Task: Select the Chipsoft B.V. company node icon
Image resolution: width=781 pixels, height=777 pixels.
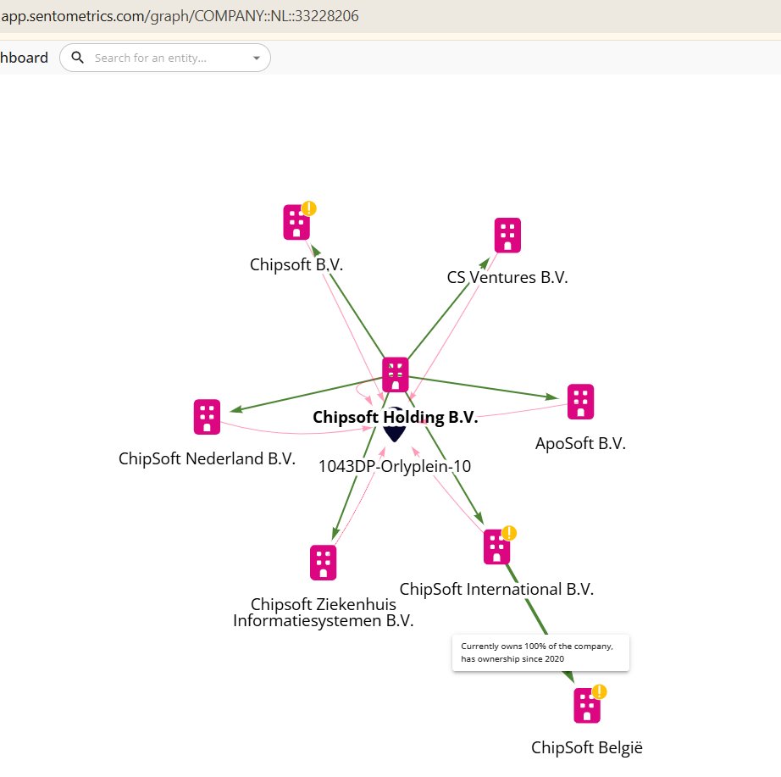Action: tap(296, 222)
